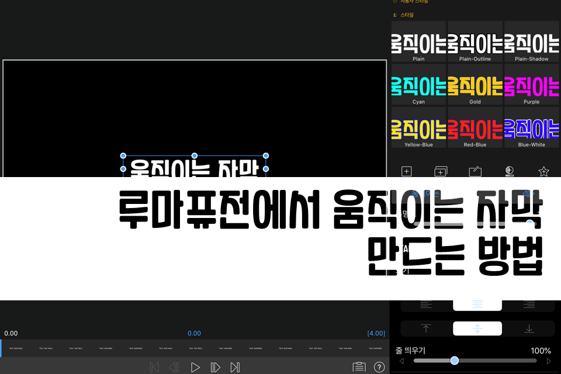The width and height of the screenshot is (561, 374).
Task: Select the 움직이는 자막 text box
Action: pos(194,168)
